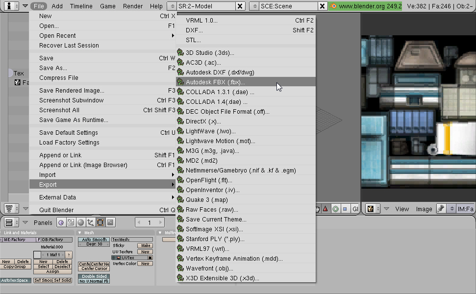
Task: Click the Assign material button
Action: tap(52, 271)
